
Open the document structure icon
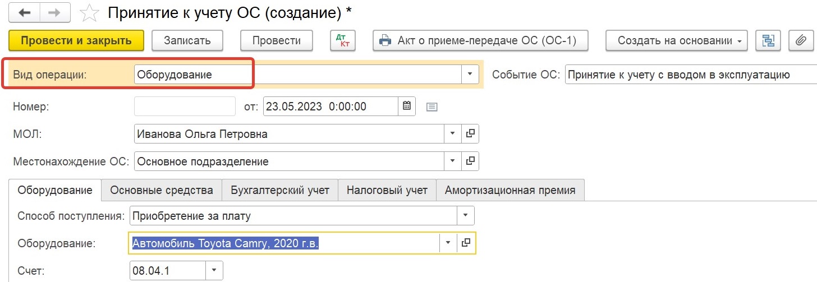tap(768, 40)
